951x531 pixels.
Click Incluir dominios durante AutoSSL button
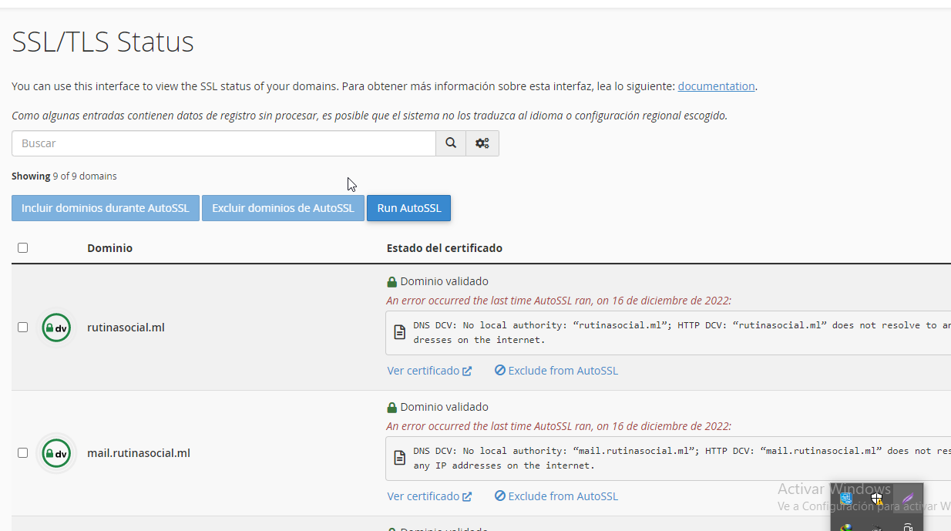tap(106, 208)
